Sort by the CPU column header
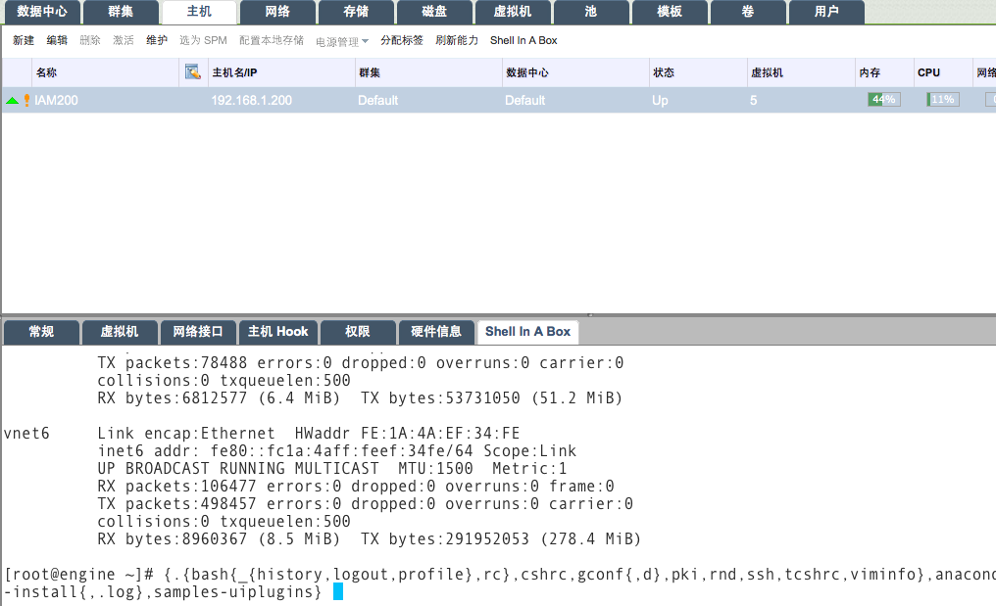The height and width of the screenshot is (606, 996). point(943,72)
